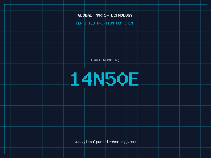Select the CERTIFIED AVIATION COMPONENT subtitle
Screen dimensions: 211x158
tap(105, 23)
